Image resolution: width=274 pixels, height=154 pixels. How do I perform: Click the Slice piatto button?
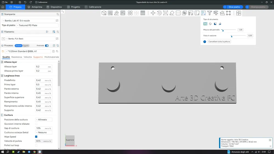coord(234,7)
